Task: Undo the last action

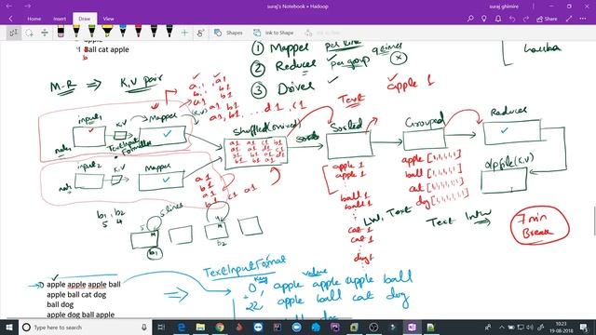Action: [512, 19]
